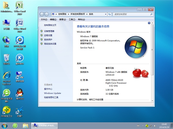
Task: Open 远程设置 remote settings link
Action: pyautogui.click(x=48, y=35)
